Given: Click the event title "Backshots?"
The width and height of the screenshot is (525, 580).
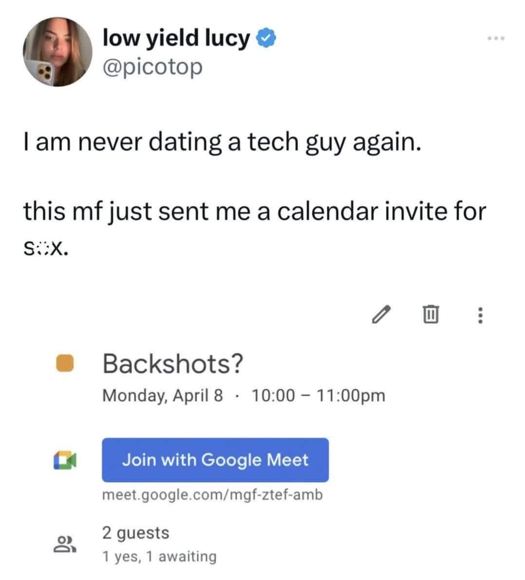Looking at the screenshot, I should (x=172, y=364).
